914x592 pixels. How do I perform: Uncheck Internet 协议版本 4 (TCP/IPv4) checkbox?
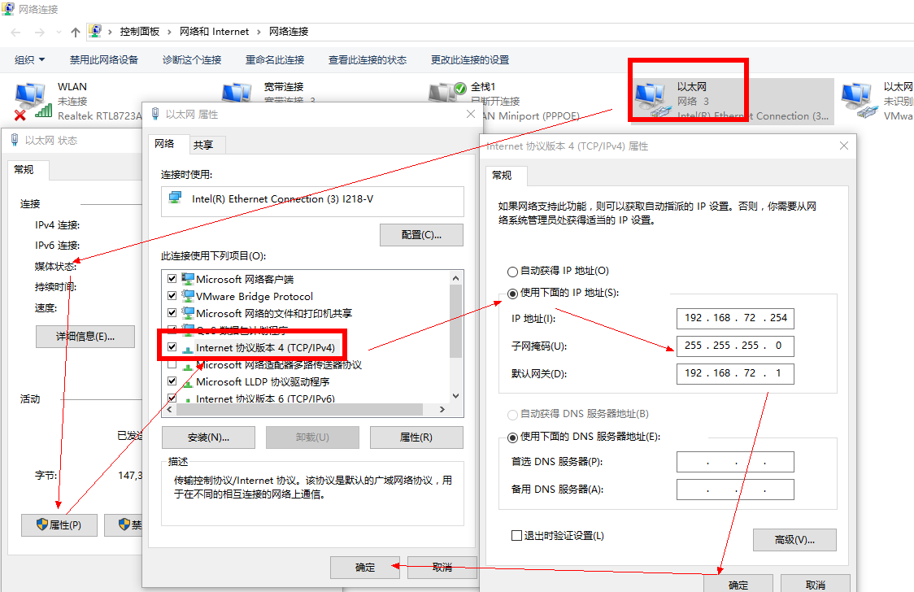[172, 347]
